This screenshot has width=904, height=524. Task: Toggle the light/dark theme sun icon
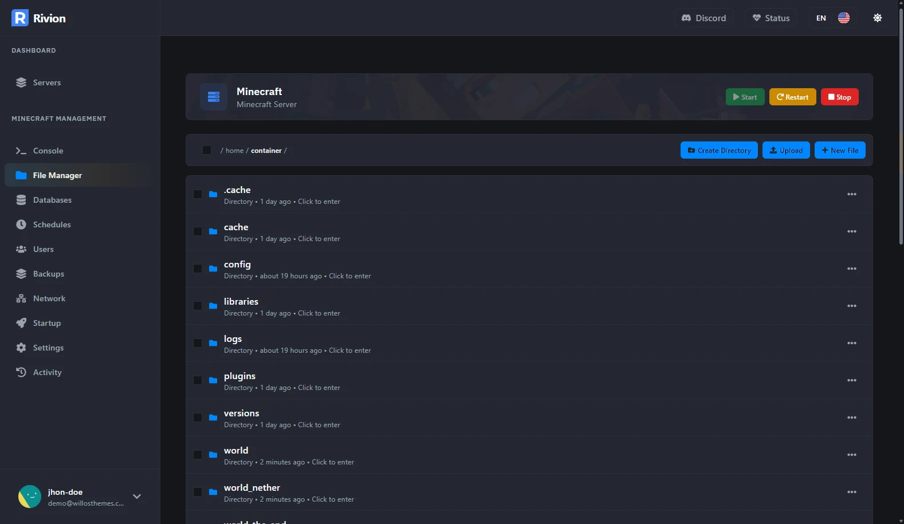(877, 18)
